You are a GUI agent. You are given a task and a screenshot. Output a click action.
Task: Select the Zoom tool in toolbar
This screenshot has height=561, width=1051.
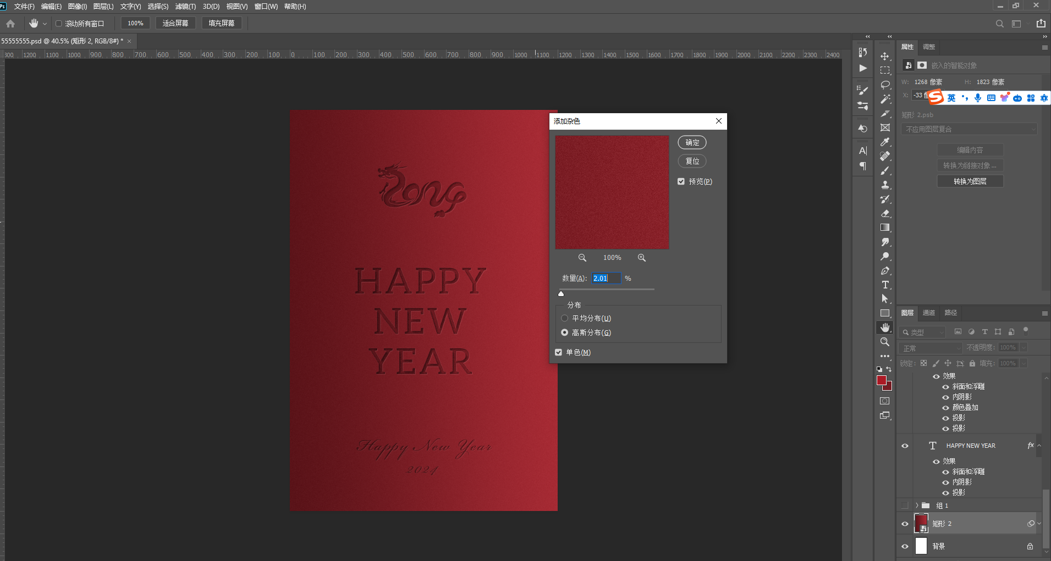click(x=885, y=342)
